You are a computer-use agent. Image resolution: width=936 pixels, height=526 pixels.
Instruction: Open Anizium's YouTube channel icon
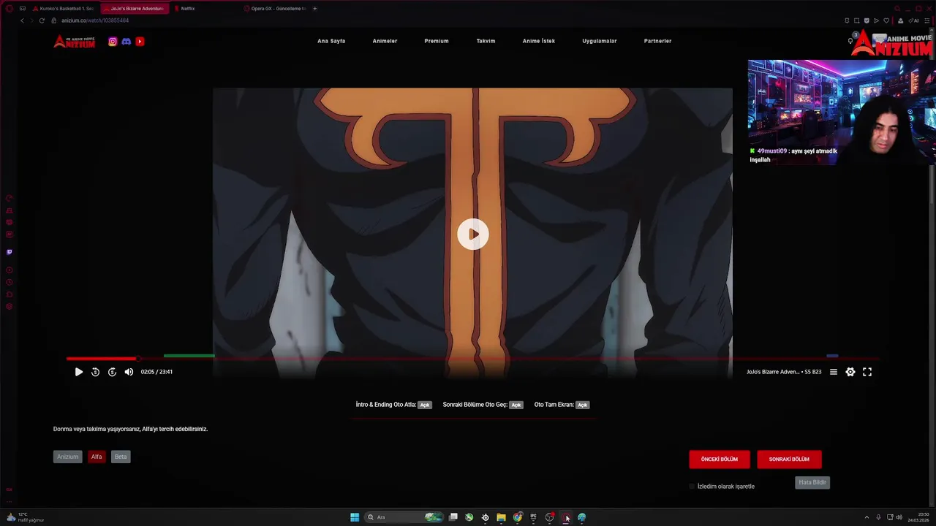point(140,42)
